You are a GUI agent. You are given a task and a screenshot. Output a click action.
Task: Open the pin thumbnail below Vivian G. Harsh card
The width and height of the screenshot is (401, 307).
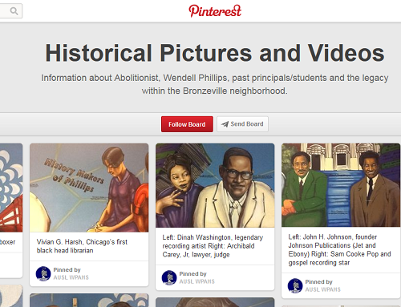pyautogui.click(x=89, y=301)
